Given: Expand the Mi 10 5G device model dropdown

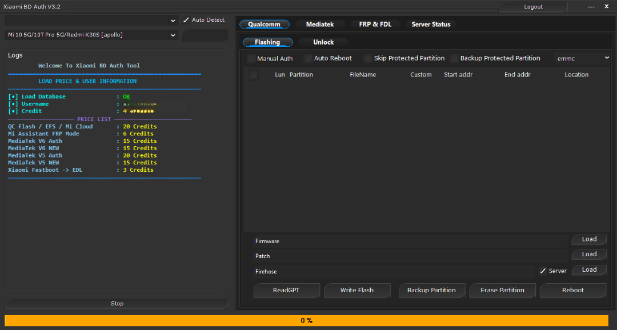Looking at the screenshot, I should coord(92,35).
